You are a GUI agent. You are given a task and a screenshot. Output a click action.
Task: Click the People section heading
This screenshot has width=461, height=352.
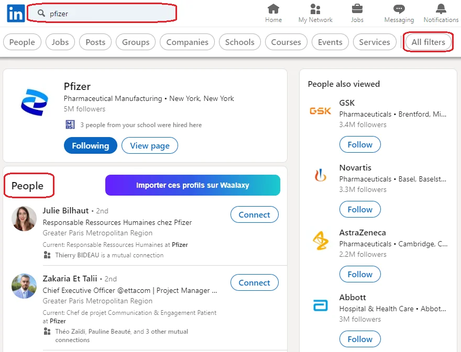[x=27, y=186]
